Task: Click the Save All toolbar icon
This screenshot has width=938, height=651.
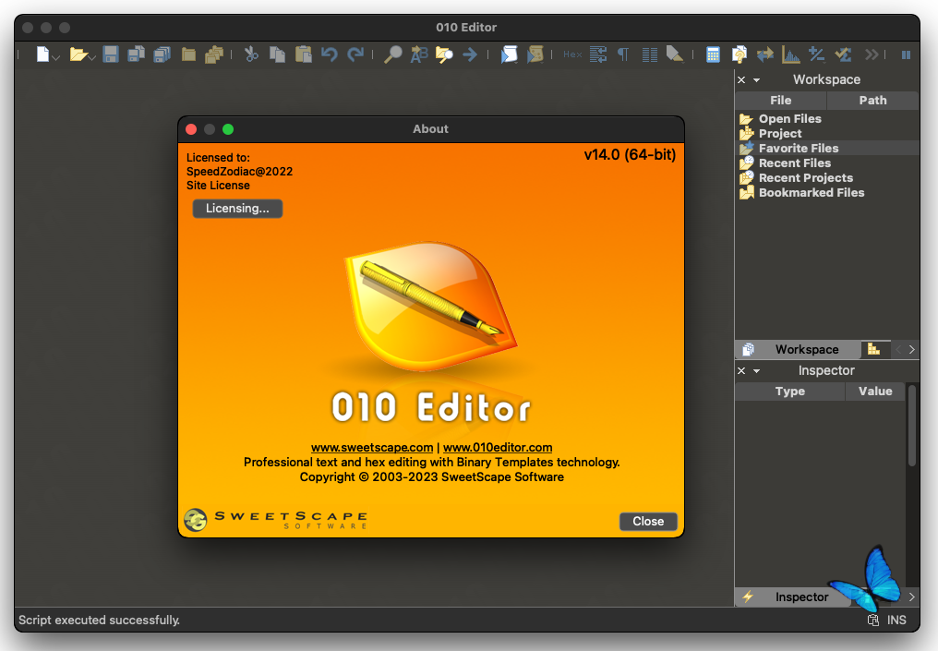Action: (x=162, y=54)
